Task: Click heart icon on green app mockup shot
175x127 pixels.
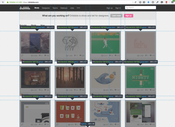Action: pos(151,124)
